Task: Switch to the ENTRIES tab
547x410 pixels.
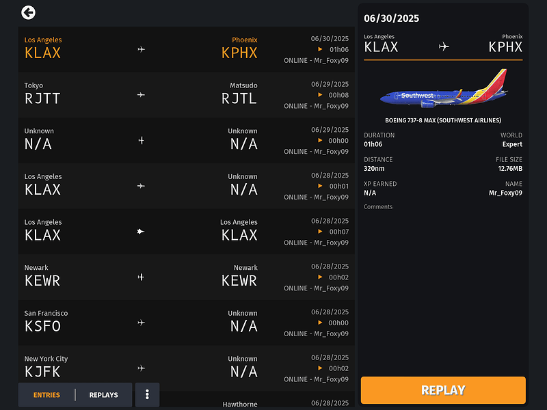Action: coord(46,395)
